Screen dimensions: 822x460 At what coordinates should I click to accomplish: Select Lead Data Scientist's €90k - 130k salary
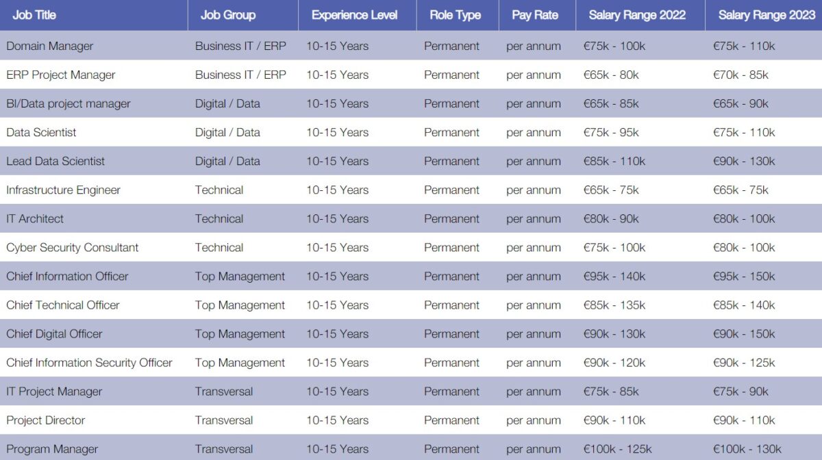point(744,161)
